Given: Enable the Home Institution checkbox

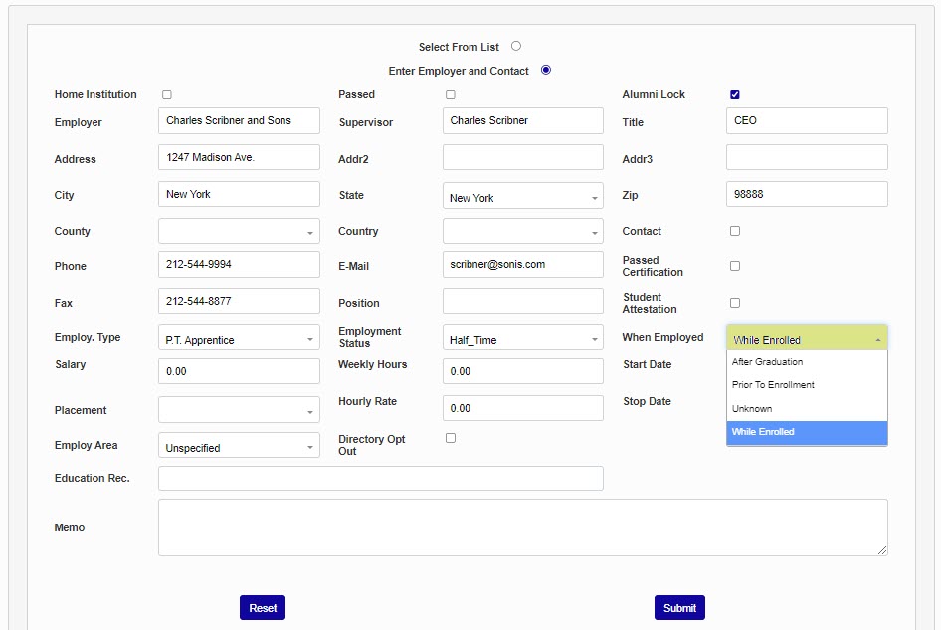Looking at the screenshot, I should pos(167,95).
